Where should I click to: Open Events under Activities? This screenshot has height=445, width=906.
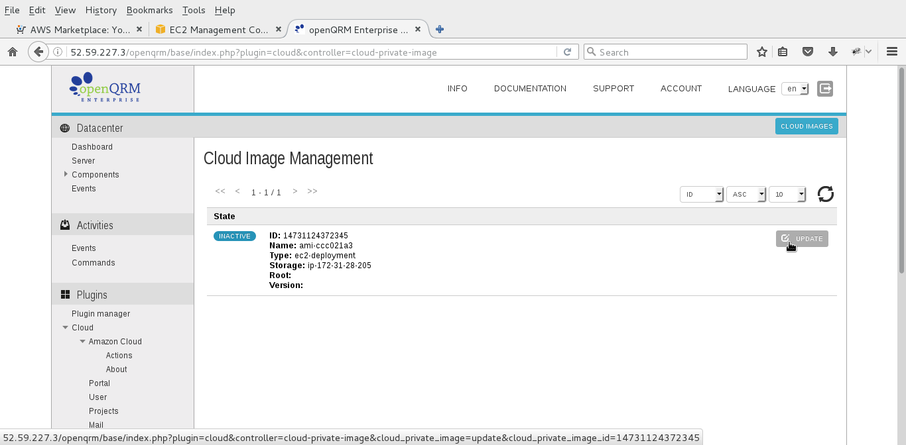84,248
